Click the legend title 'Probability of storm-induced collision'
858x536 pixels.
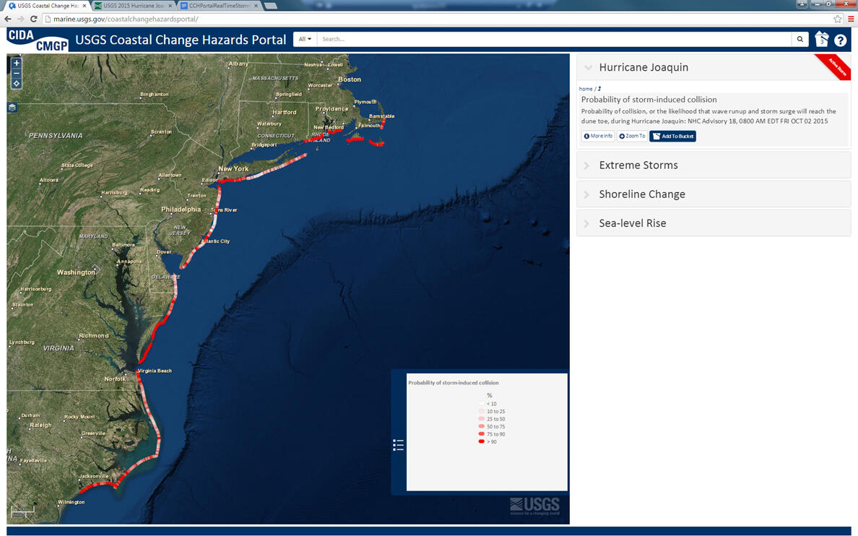[453, 383]
